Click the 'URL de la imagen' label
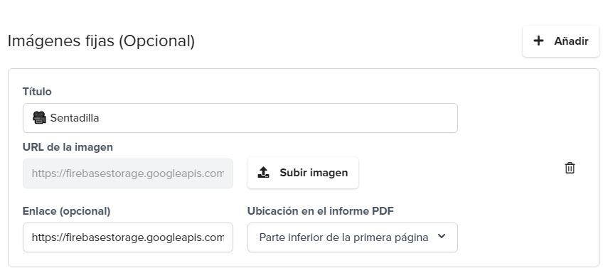Viewport: 608px width, 273px height. click(x=68, y=147)
